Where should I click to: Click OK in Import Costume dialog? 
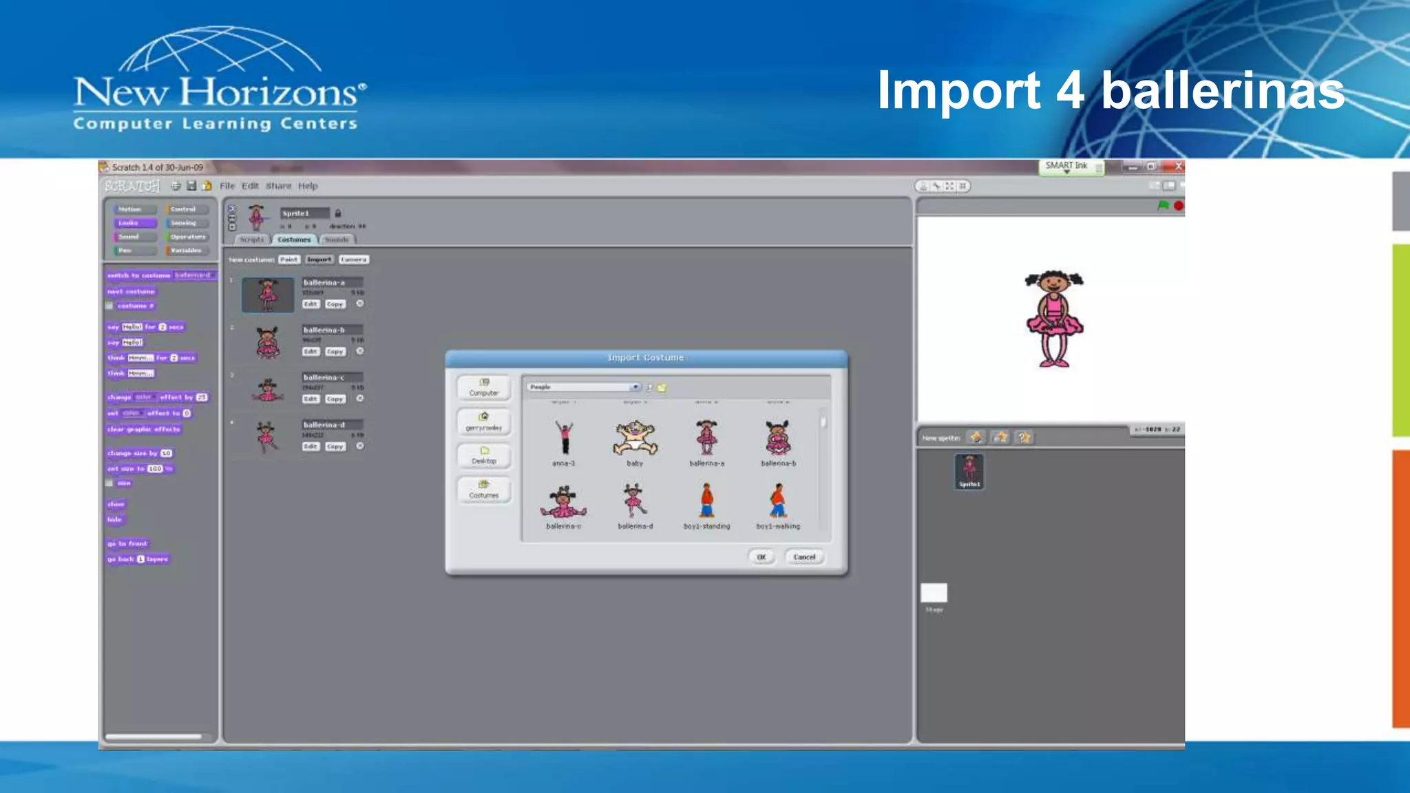pos(761,557)
